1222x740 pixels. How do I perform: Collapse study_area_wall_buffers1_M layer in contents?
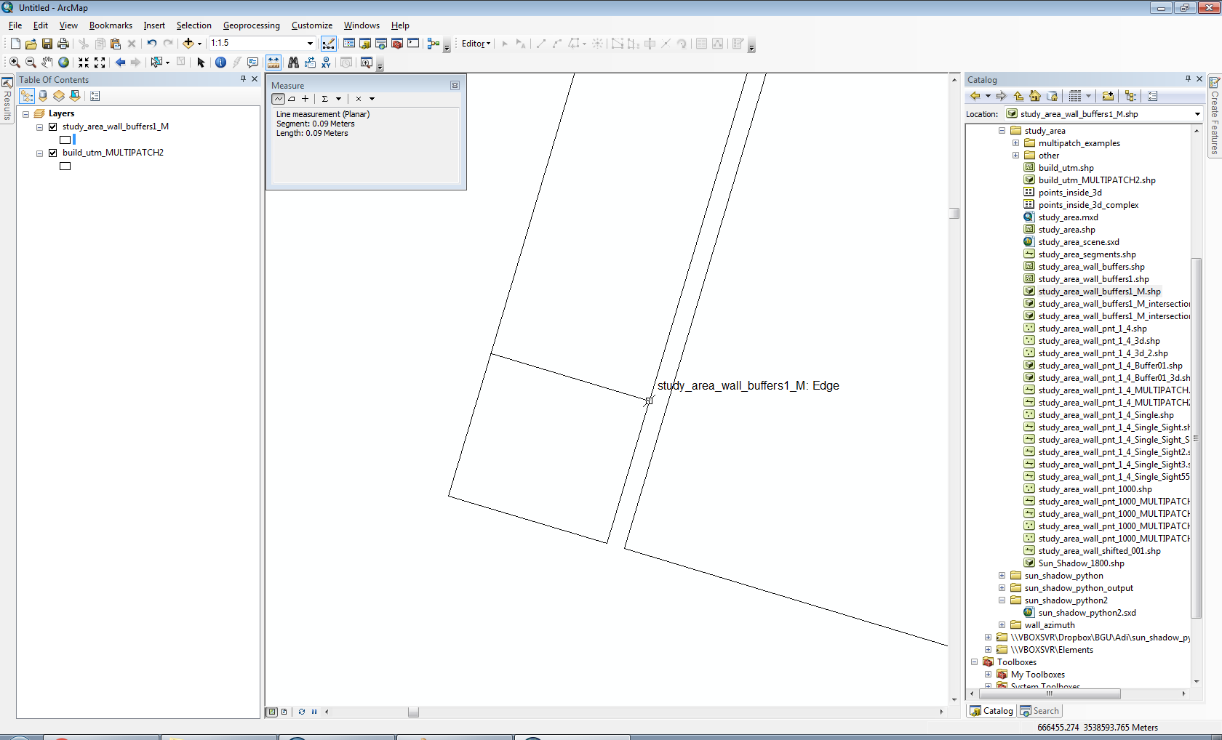point(40,127)
